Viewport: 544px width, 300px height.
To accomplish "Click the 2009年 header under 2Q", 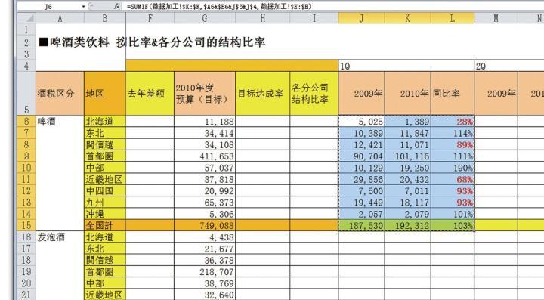I will coord(496,94).
